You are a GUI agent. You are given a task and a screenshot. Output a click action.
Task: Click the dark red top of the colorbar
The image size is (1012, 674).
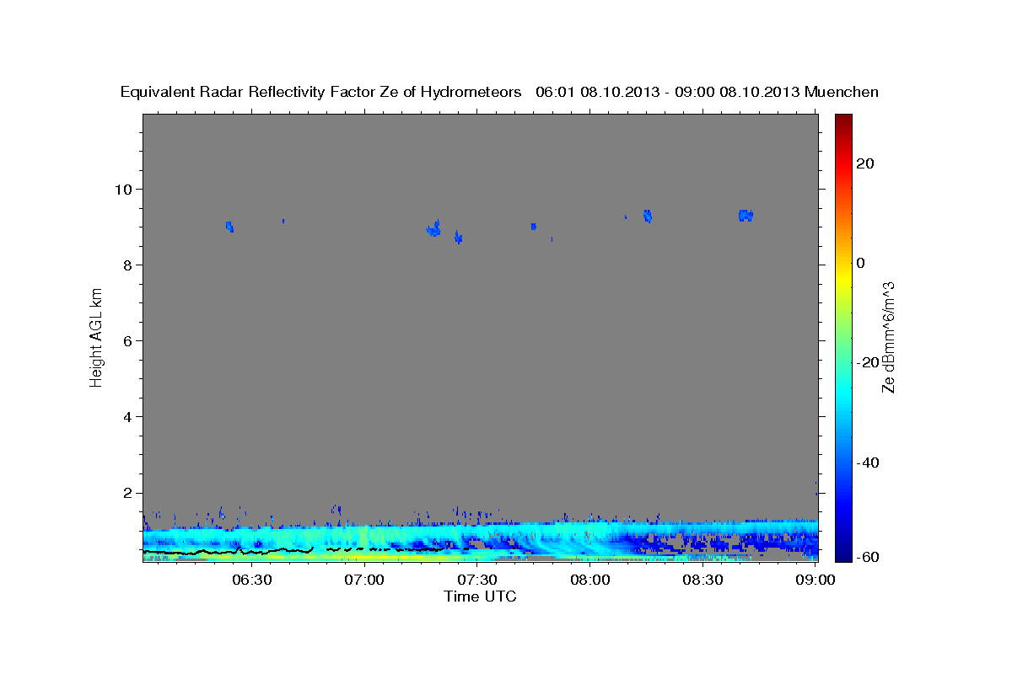(843, 122)
